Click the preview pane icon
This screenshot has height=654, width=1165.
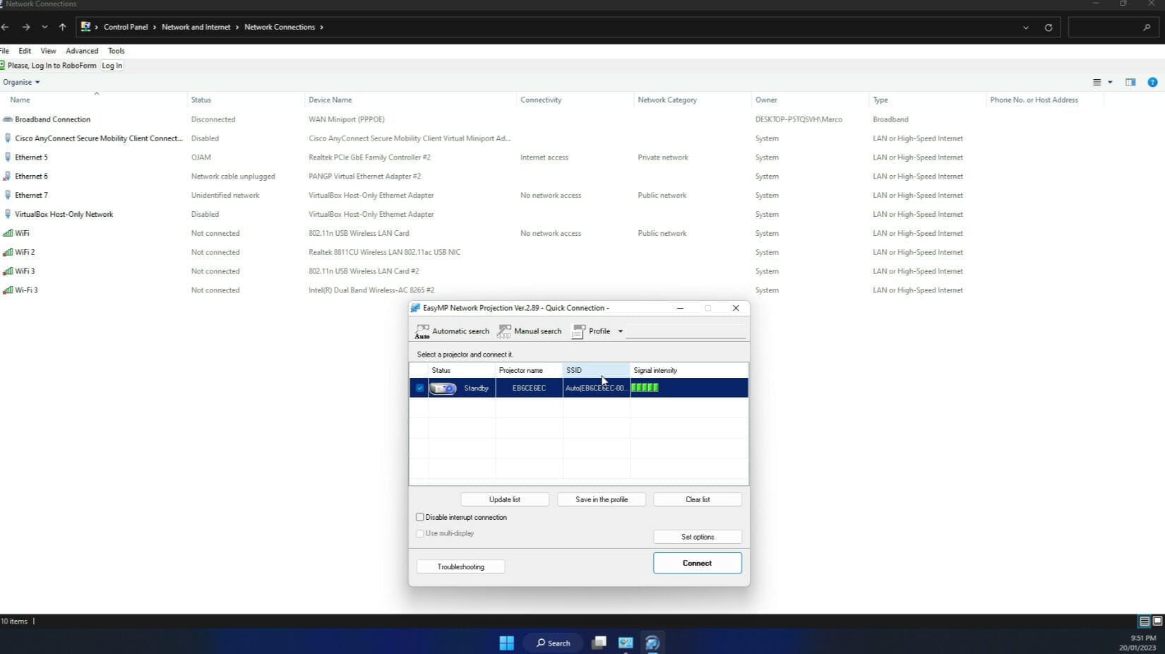[1130, 82]
